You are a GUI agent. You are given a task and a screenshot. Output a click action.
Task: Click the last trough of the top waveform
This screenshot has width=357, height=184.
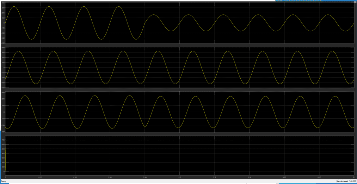(345, 31)
